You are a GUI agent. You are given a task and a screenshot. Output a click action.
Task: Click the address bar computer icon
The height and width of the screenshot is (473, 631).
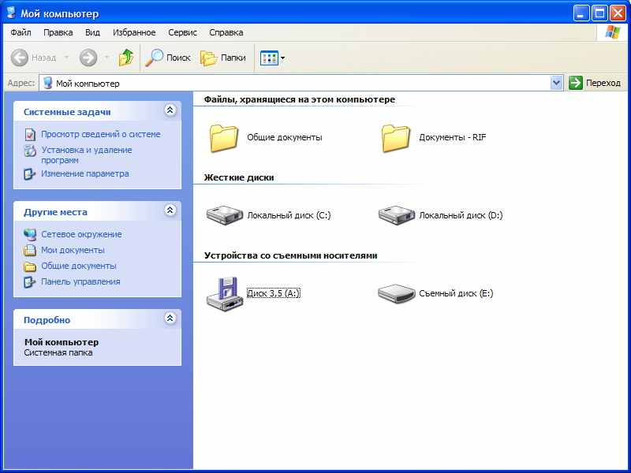click(x=48, y=83)
